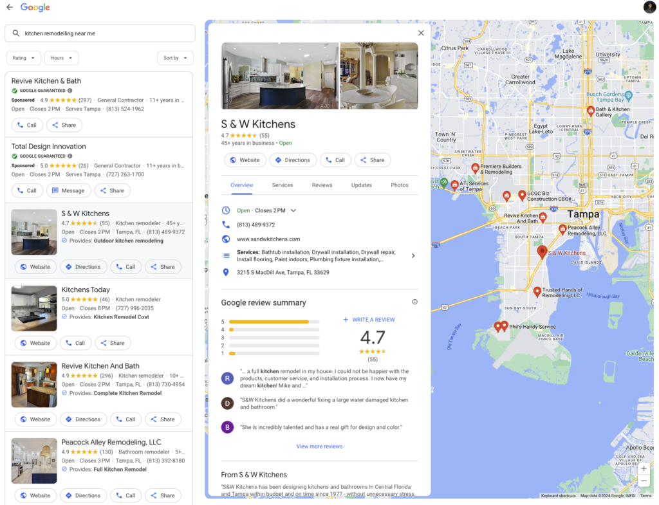Select Premiere Builders & Remodeling map pin
Screen dimensions: 659x505
click(475, 169)
